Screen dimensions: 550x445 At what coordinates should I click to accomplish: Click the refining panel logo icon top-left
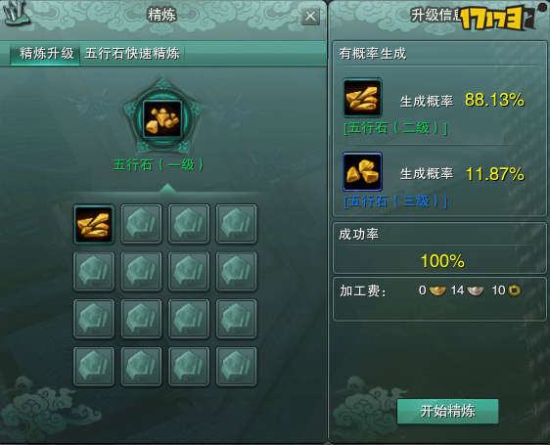pyautogui.click(x=17, y=13)
